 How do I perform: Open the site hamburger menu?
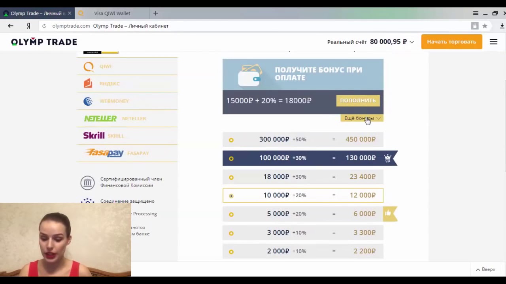[494, 42]
